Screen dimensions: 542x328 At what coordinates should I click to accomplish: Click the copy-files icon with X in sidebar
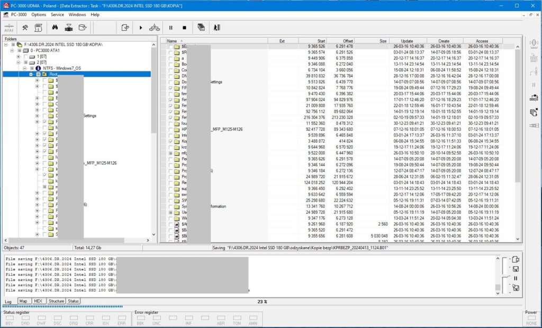534,112
